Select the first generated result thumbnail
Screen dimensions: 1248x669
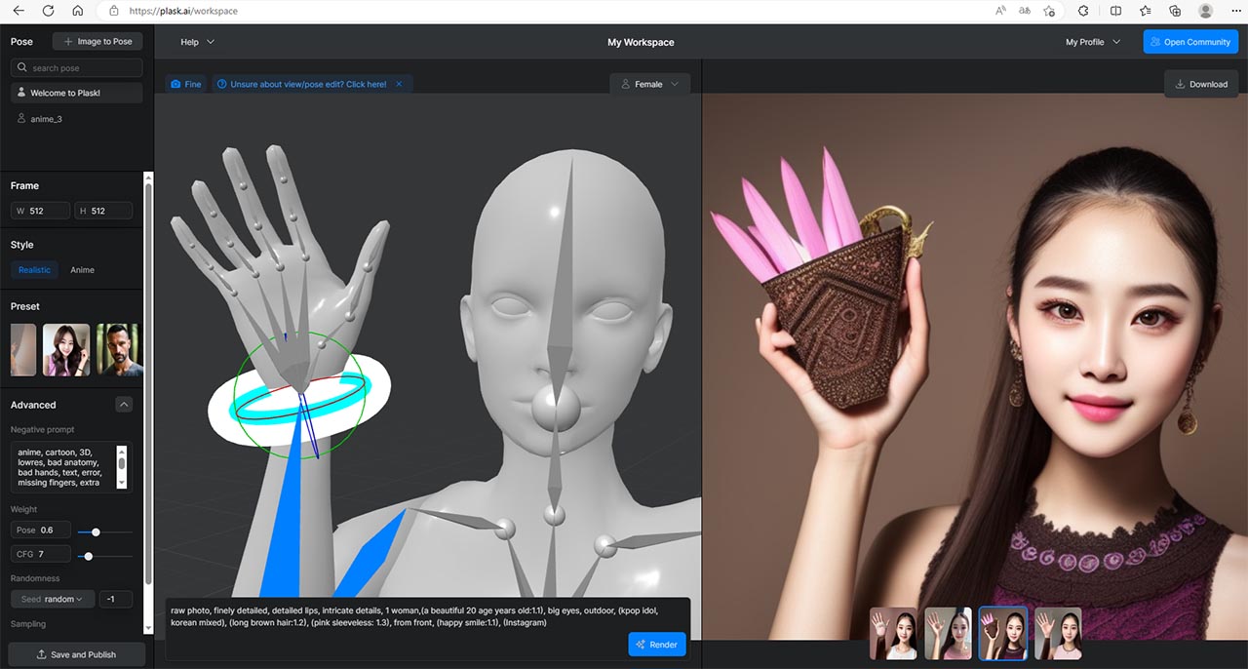click(893, 634)
